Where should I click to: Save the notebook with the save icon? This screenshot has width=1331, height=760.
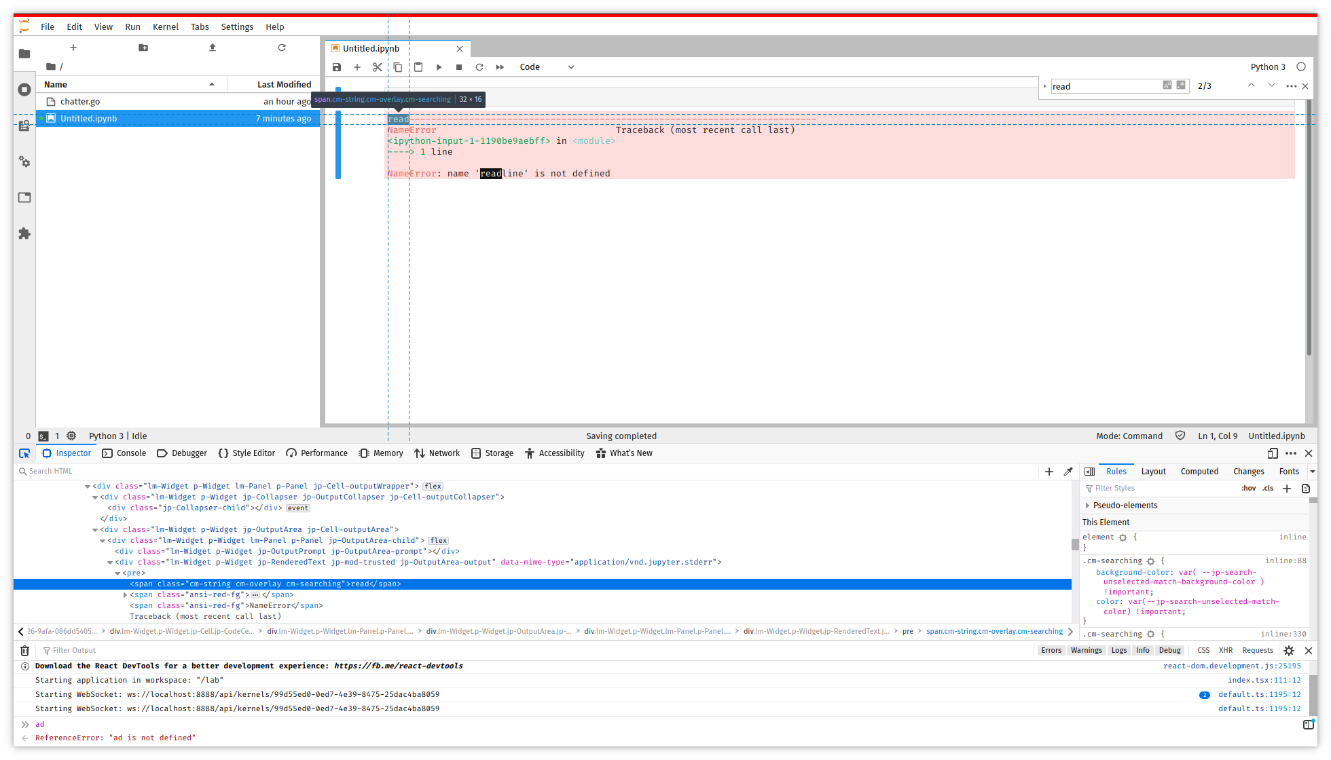337,66
